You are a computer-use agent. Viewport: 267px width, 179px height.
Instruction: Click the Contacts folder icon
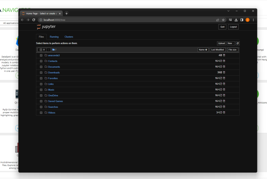(46, 61)
